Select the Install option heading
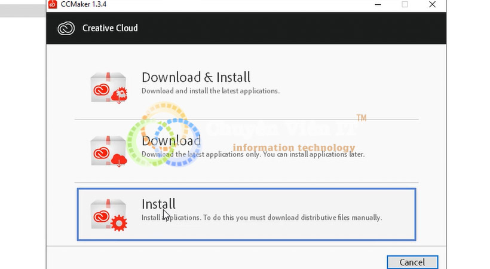 point(158,204)
